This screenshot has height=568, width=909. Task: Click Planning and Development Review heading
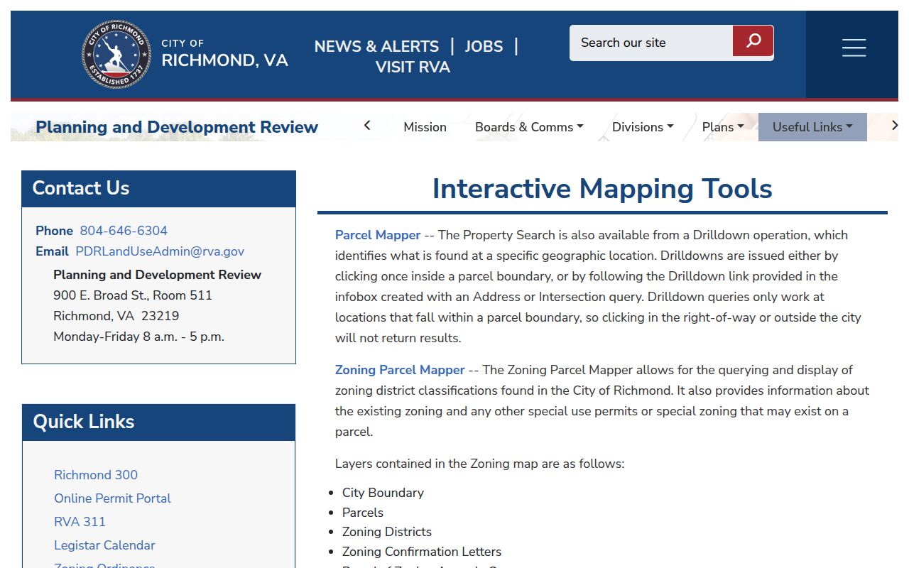[x=177, y=127]
